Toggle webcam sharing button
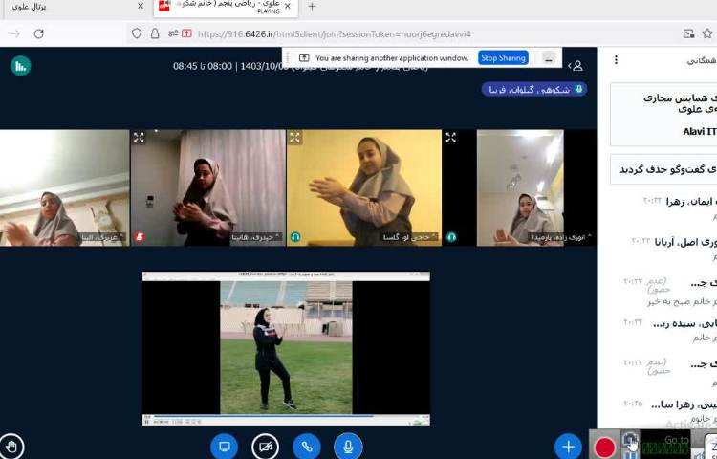The width and height of the screenshot is (717, 459). coord(265,447)
